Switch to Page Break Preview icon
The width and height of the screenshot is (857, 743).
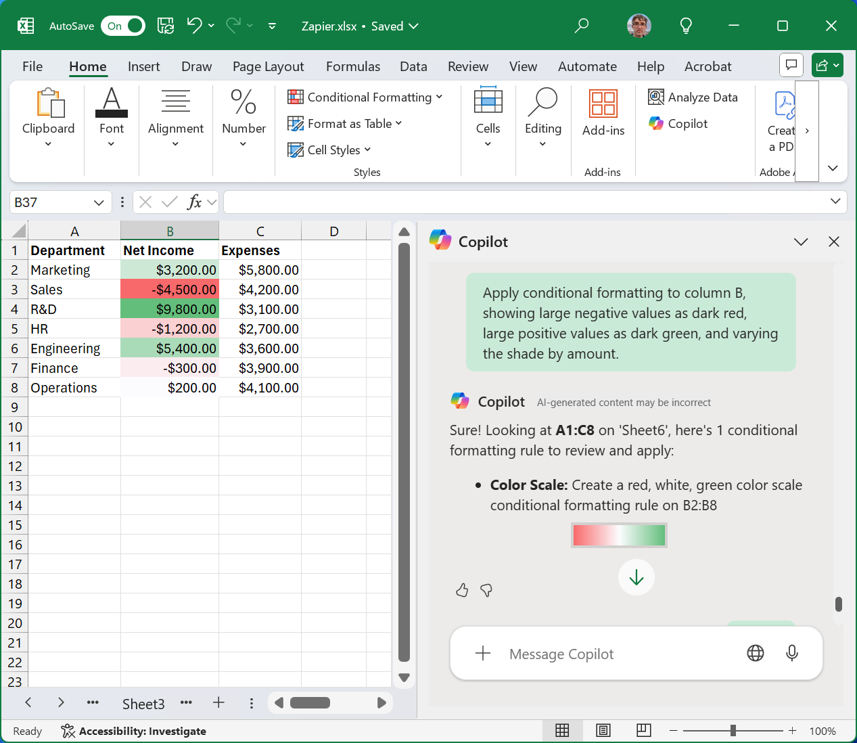coord(644,730)
